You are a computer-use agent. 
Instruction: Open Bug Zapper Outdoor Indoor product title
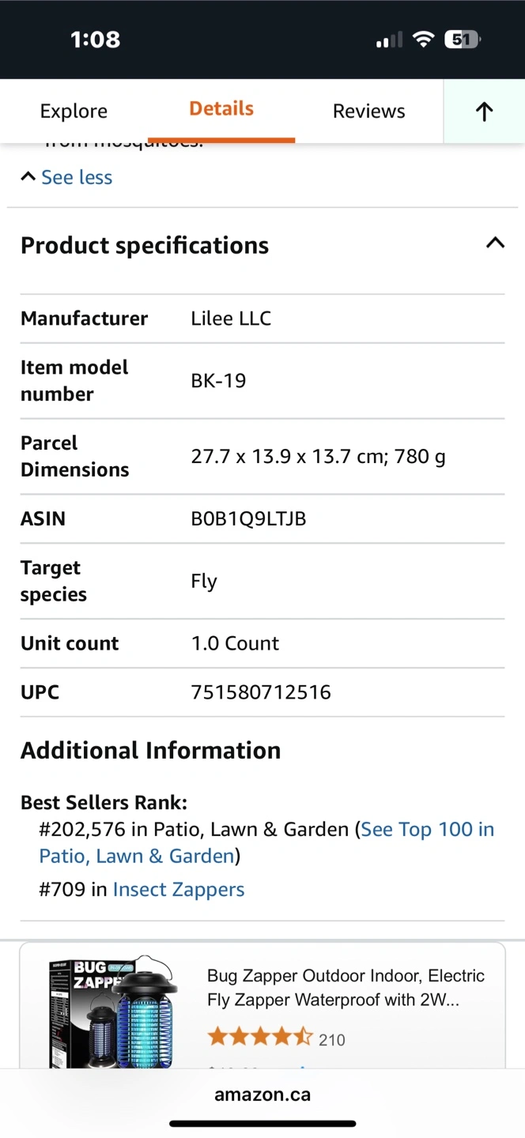click(x=346, y=988)
